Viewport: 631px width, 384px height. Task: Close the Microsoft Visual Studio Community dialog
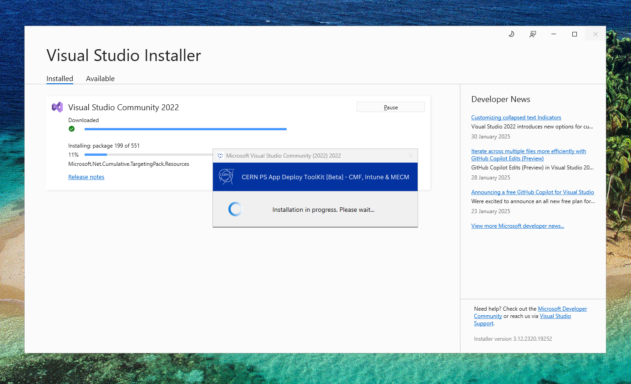pos(410,156)
